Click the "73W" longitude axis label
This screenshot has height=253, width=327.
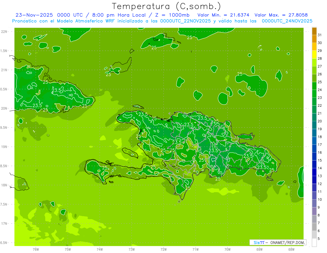(132, 249)
